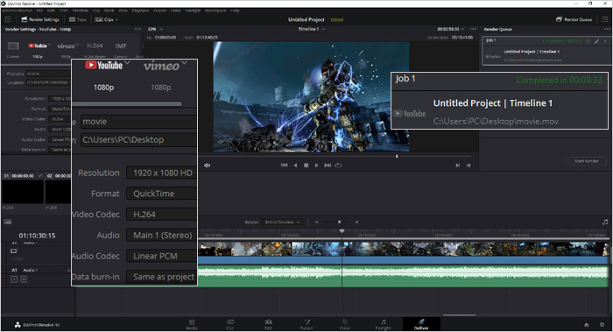Edit Job 1 with the pencil icon

tap(596, 40)
